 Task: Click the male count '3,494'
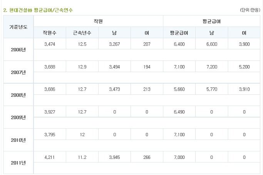pyautogui.click(x=114, y=67)
